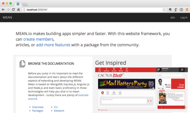Click the "BROWSE THE DOCUMENTATION" heading
Viewport: 190px width, 113px height.
tap(51, 64)
